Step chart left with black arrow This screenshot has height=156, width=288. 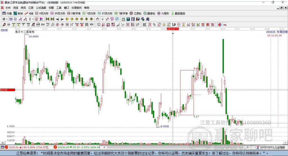point(57,19)
